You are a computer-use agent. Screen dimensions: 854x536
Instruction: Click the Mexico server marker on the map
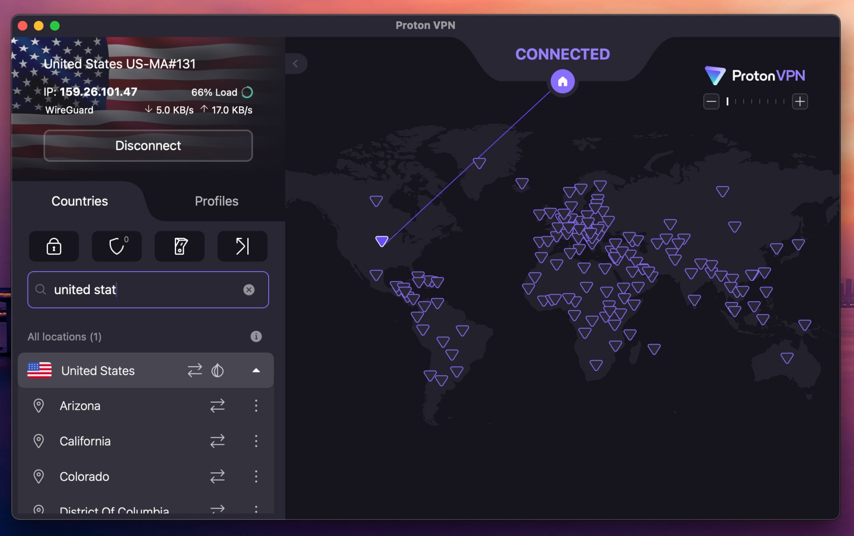coord(376,275)
